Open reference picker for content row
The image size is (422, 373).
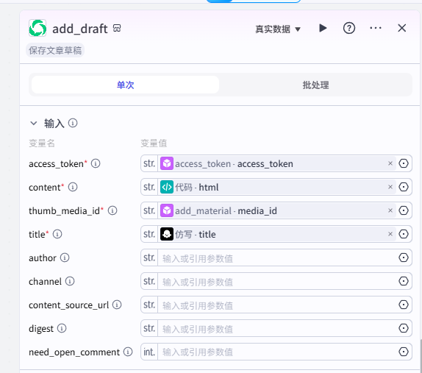[x=404, y=187]
